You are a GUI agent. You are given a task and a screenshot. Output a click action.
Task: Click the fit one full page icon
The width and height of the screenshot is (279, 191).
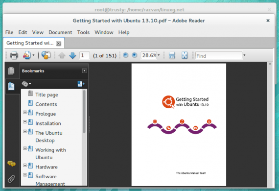185,55
